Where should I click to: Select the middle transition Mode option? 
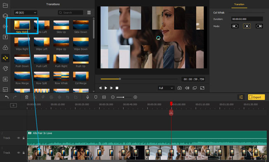point(247,26)
